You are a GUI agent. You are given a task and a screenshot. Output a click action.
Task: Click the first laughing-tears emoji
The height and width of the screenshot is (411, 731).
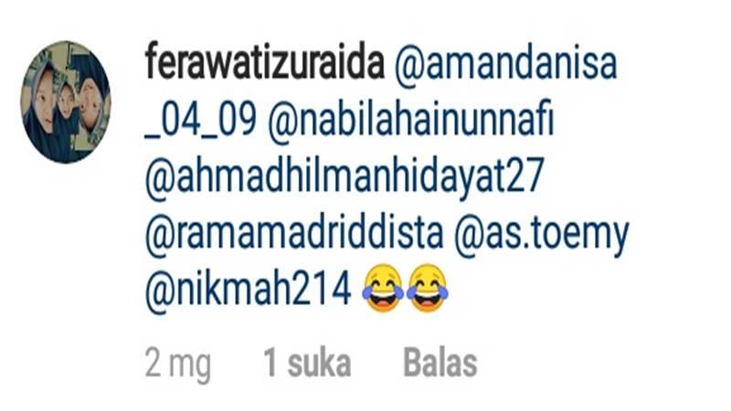pyautogui.click(x=383, y=289)
